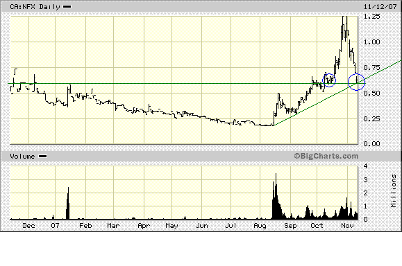Click the Aug month label
The width and height of the screenshot is (402, 266).
[260, 226]
